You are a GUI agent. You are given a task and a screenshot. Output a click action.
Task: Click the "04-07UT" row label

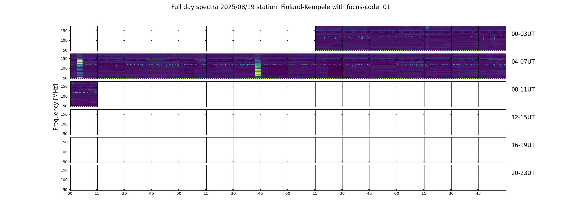pyautogui.click(x=523, y=62)
